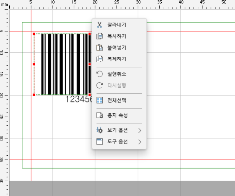235x196 pixels.
Task: Open 용지 속성 from the menu
Action: coord(119,115)
